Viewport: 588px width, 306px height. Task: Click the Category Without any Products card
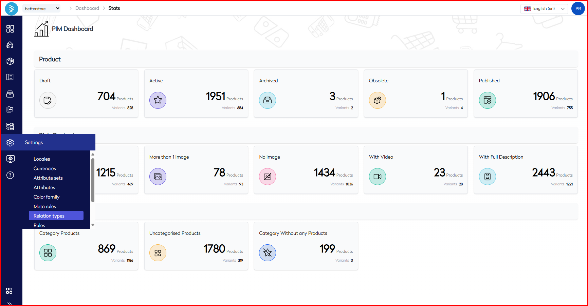(x=306, y=246)
